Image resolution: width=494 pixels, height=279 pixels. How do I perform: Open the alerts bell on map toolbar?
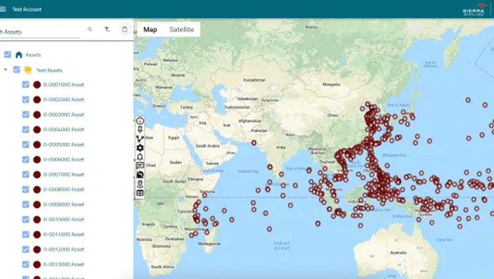[140, 157]
